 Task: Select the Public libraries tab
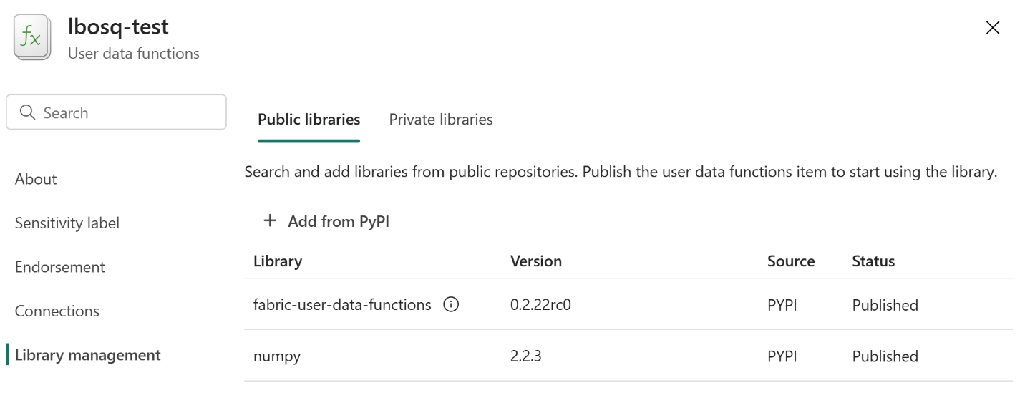pos(309,120)
